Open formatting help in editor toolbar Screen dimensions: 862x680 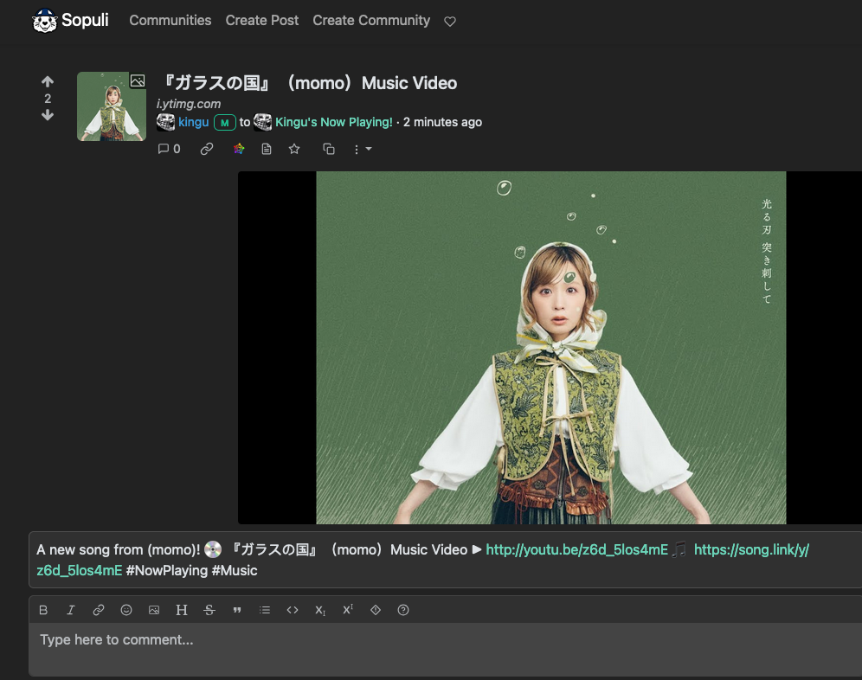403,610
